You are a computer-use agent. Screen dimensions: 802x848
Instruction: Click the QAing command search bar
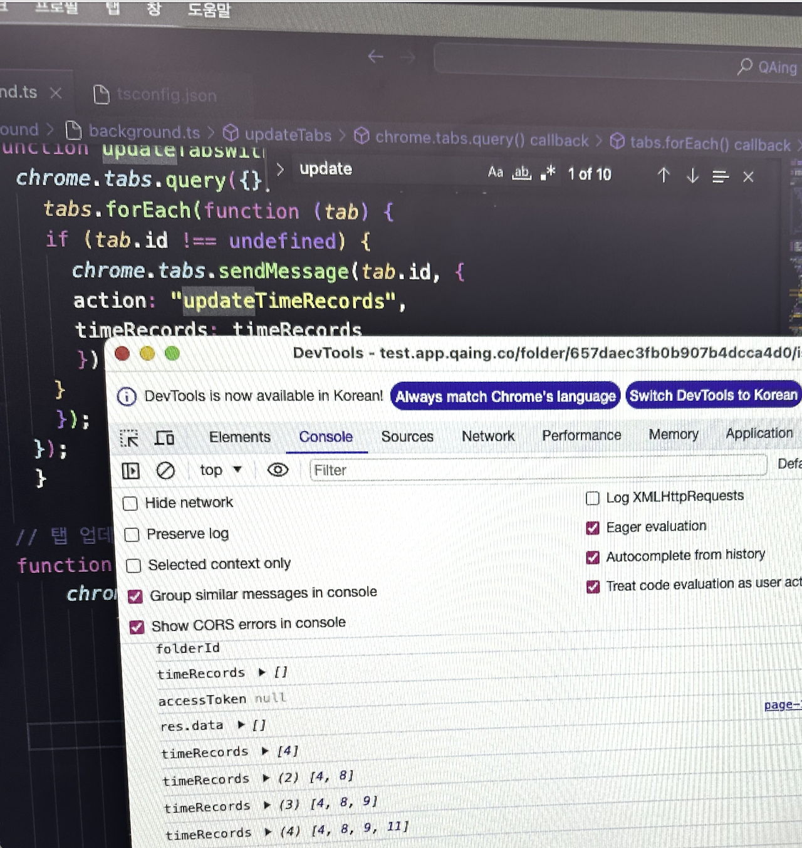(x=617, y=63)
